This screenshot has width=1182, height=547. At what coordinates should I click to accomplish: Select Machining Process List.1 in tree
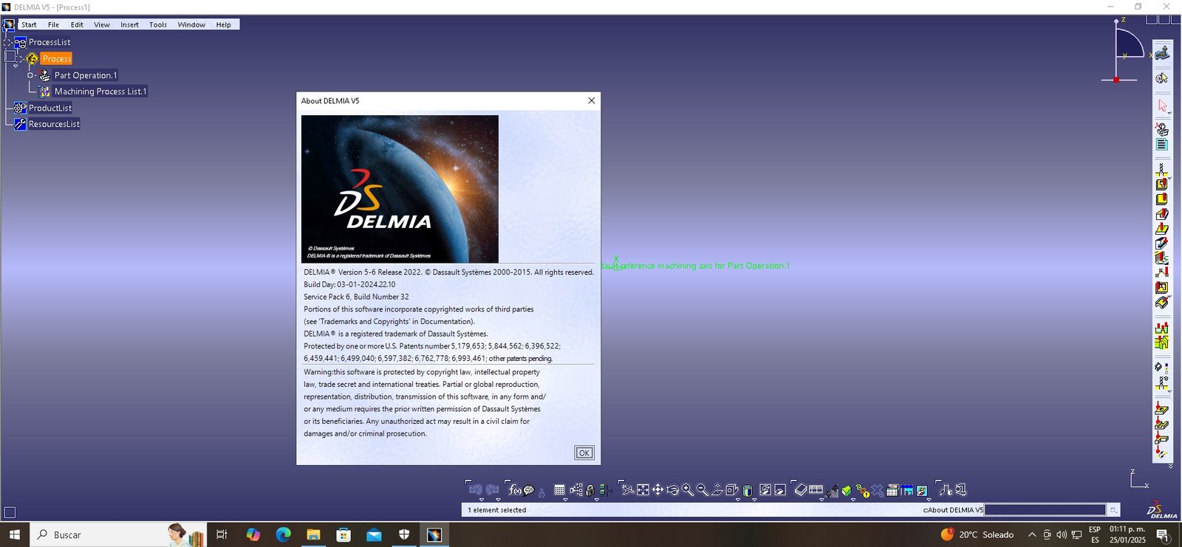coord(100,92)
